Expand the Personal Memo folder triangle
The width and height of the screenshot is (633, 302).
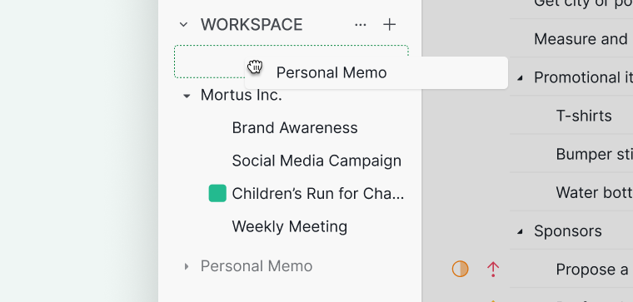(186, 266)
